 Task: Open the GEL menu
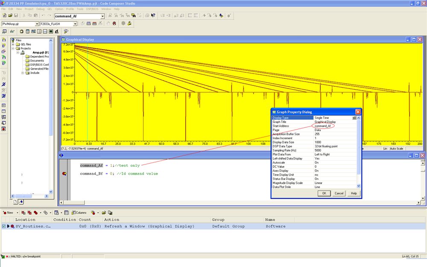50,9
